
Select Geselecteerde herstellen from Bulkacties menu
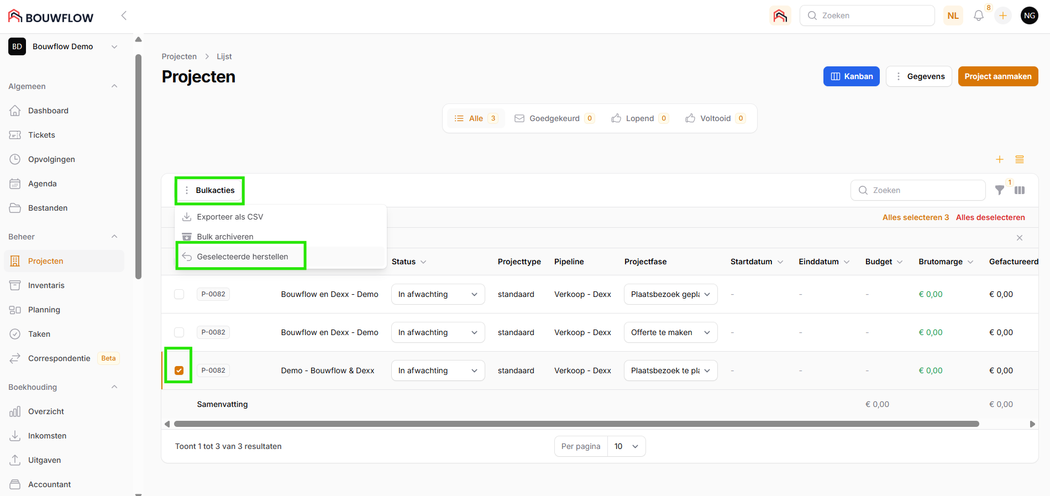tap(242, 257)
